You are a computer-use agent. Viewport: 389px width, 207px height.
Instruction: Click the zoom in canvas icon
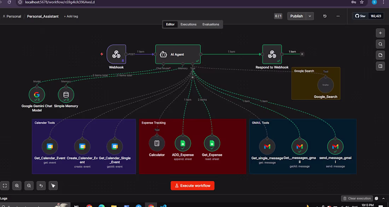tap(17, 185)
